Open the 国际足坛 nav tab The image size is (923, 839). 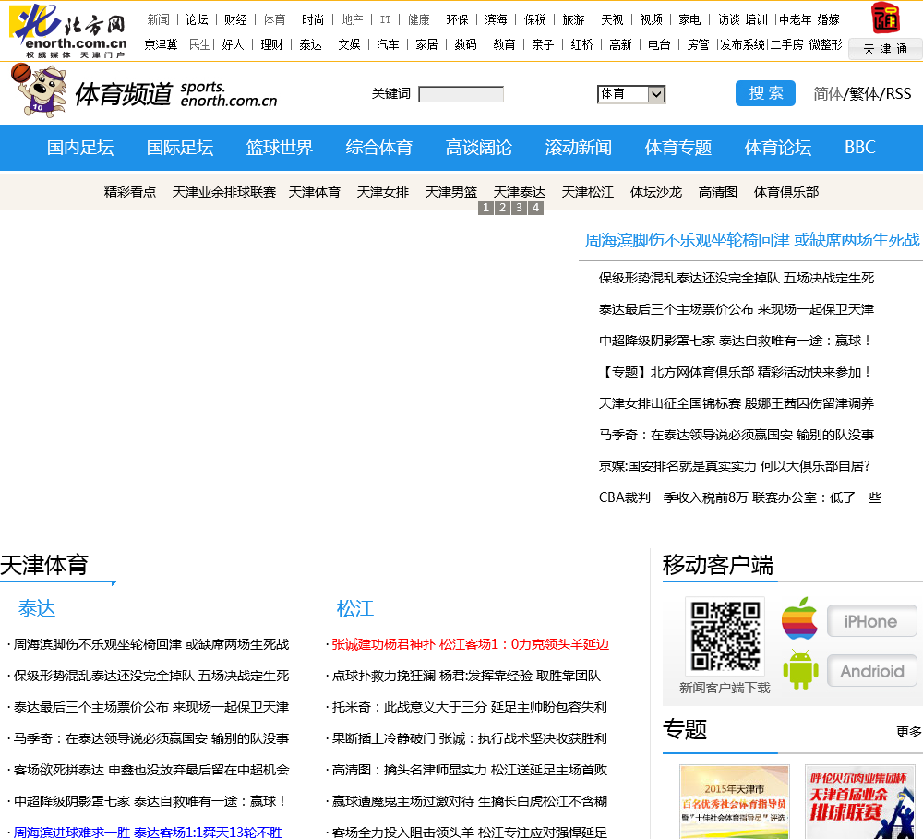tap(180, 147)
